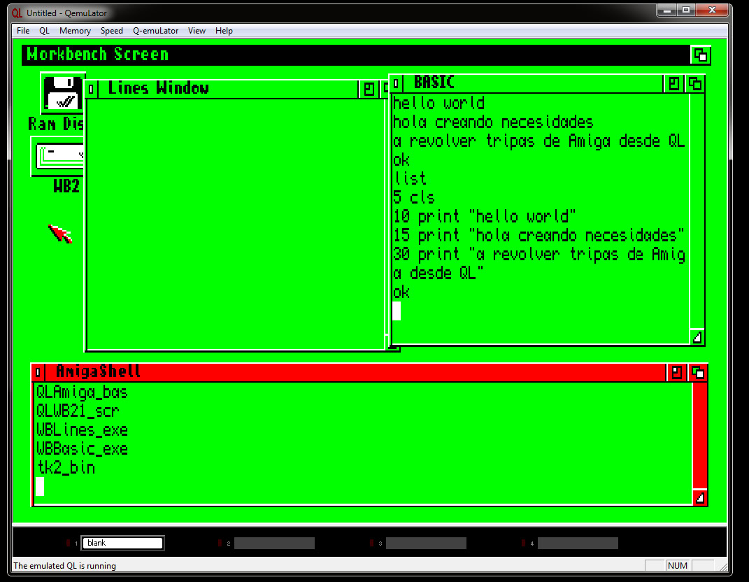Click WBLines_exe in AmigaShell
The image size is (749, 582).
point(82,430)
